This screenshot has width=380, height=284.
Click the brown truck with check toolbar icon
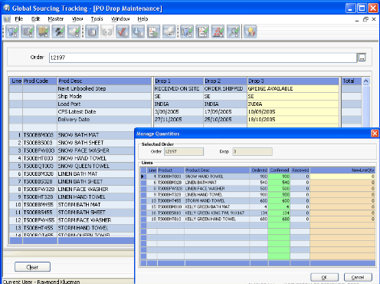[43, 31]
